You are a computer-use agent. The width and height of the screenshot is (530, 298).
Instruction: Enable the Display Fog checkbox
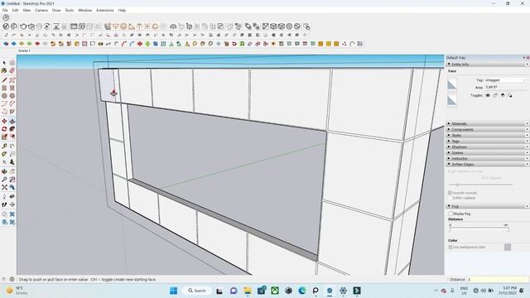click(450, 214)
